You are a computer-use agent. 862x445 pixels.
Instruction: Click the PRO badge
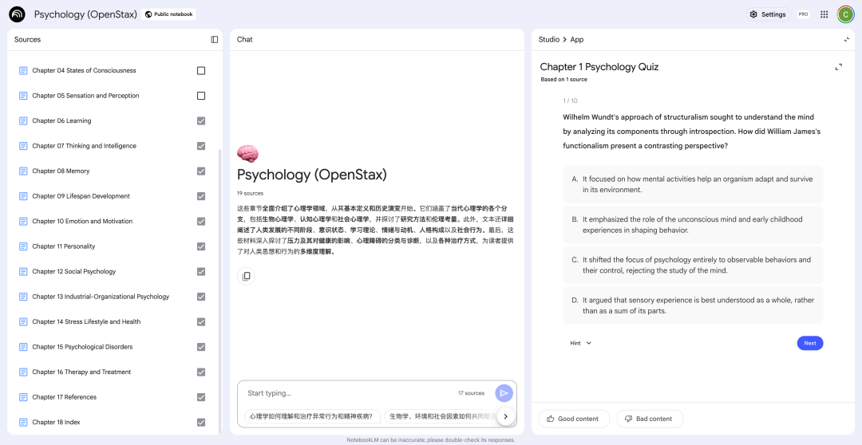pyautogui.click(x=803, y=14)
